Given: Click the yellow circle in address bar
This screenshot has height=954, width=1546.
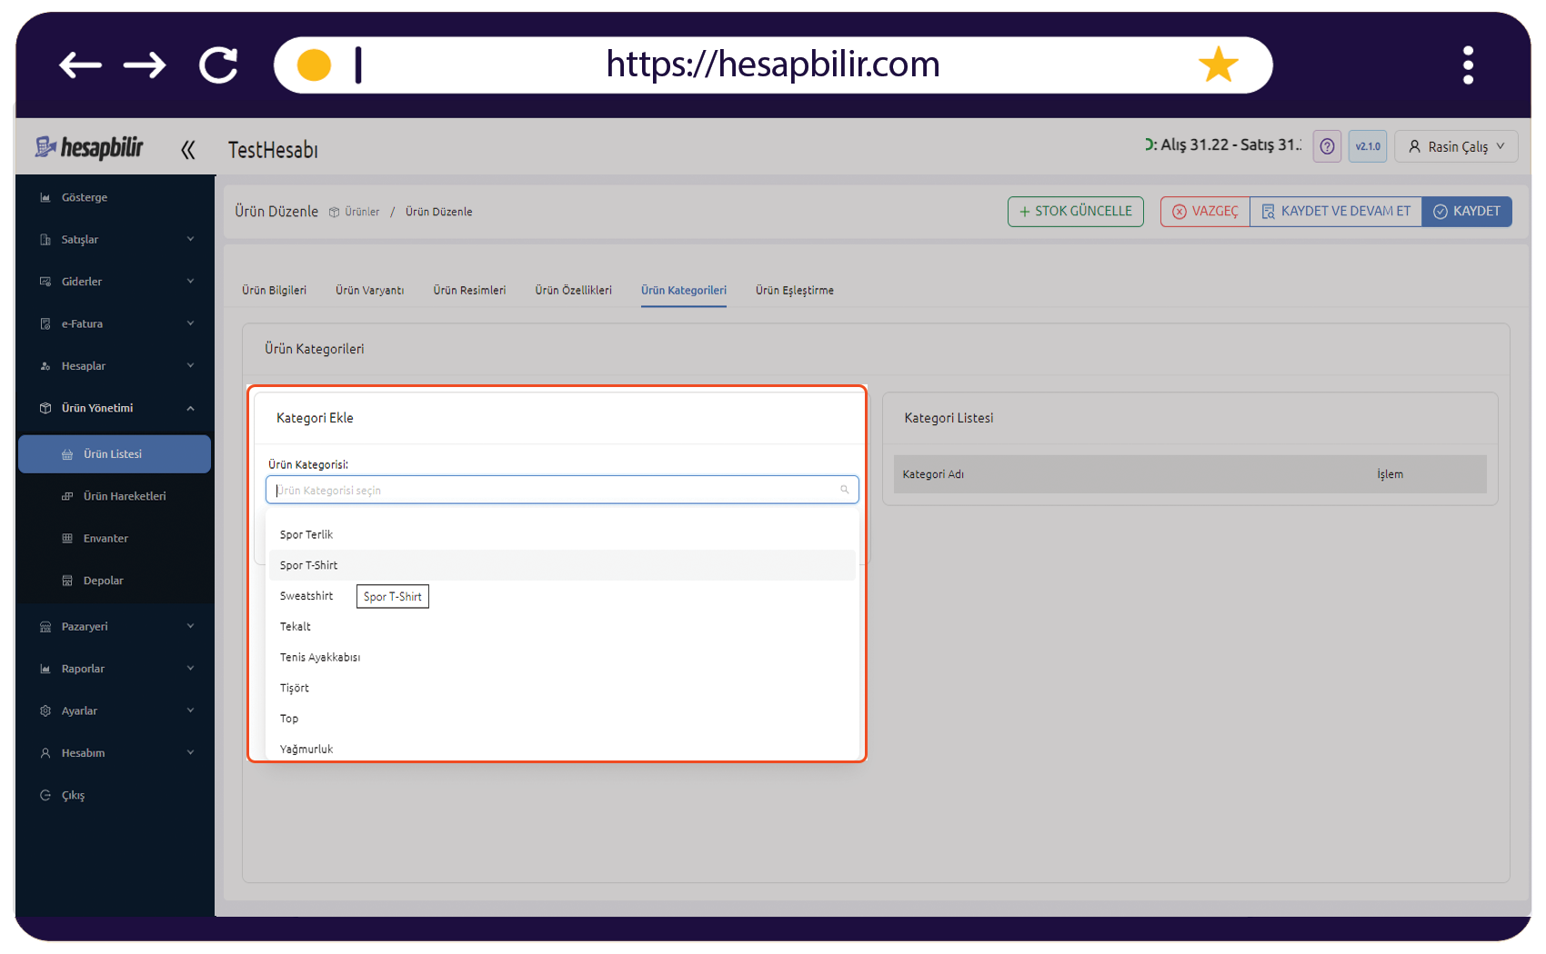Looking at the screenshot, I should [x=314, y=65].
